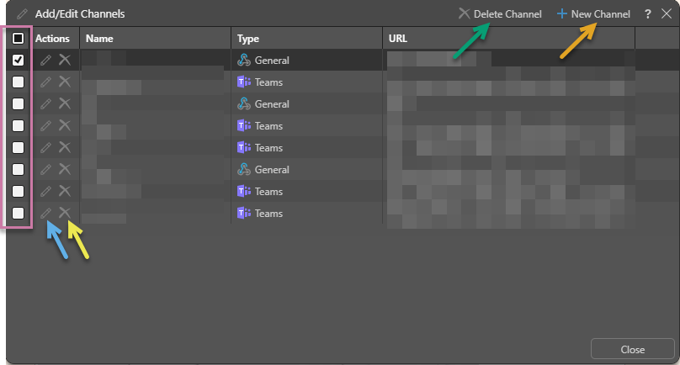Viewport: 680px width, 365px height.
Task: Tick the checkbox in the fifth row
Action: point(19,148)
